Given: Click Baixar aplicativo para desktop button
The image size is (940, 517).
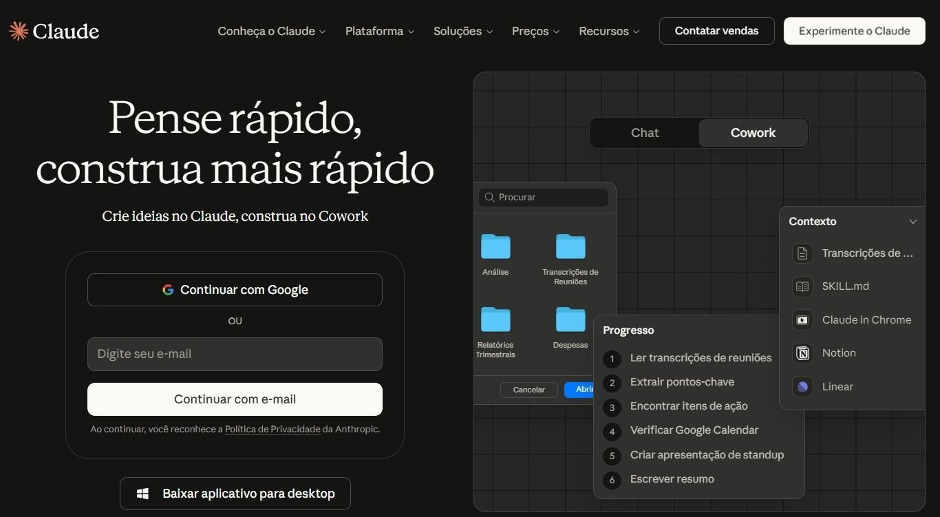Looking at the screenshot, I should (x=235, y=494).
